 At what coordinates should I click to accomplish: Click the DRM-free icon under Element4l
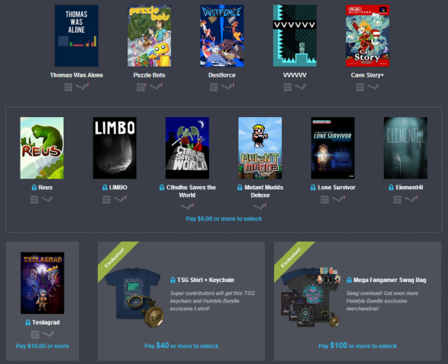(x=397, y=199)
